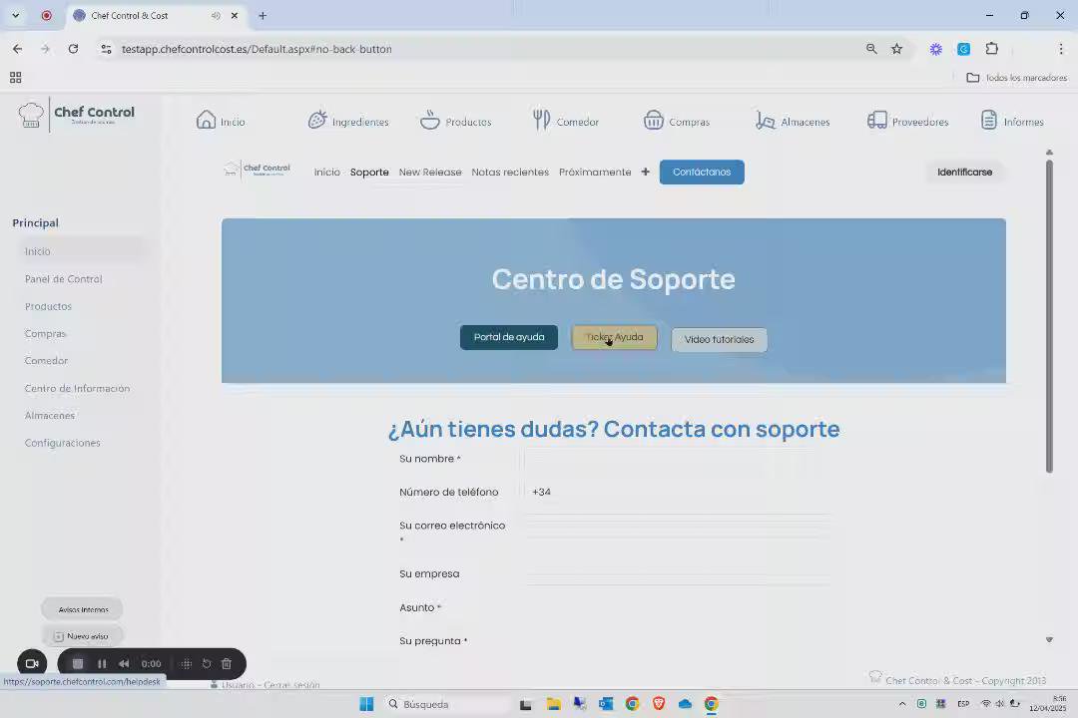Select Compras in the Principal sidebar

[45, 333]
